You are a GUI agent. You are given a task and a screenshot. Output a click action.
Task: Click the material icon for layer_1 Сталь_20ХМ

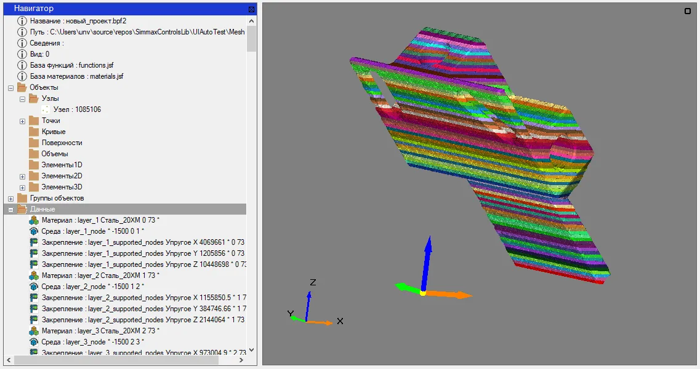[34, 220]
